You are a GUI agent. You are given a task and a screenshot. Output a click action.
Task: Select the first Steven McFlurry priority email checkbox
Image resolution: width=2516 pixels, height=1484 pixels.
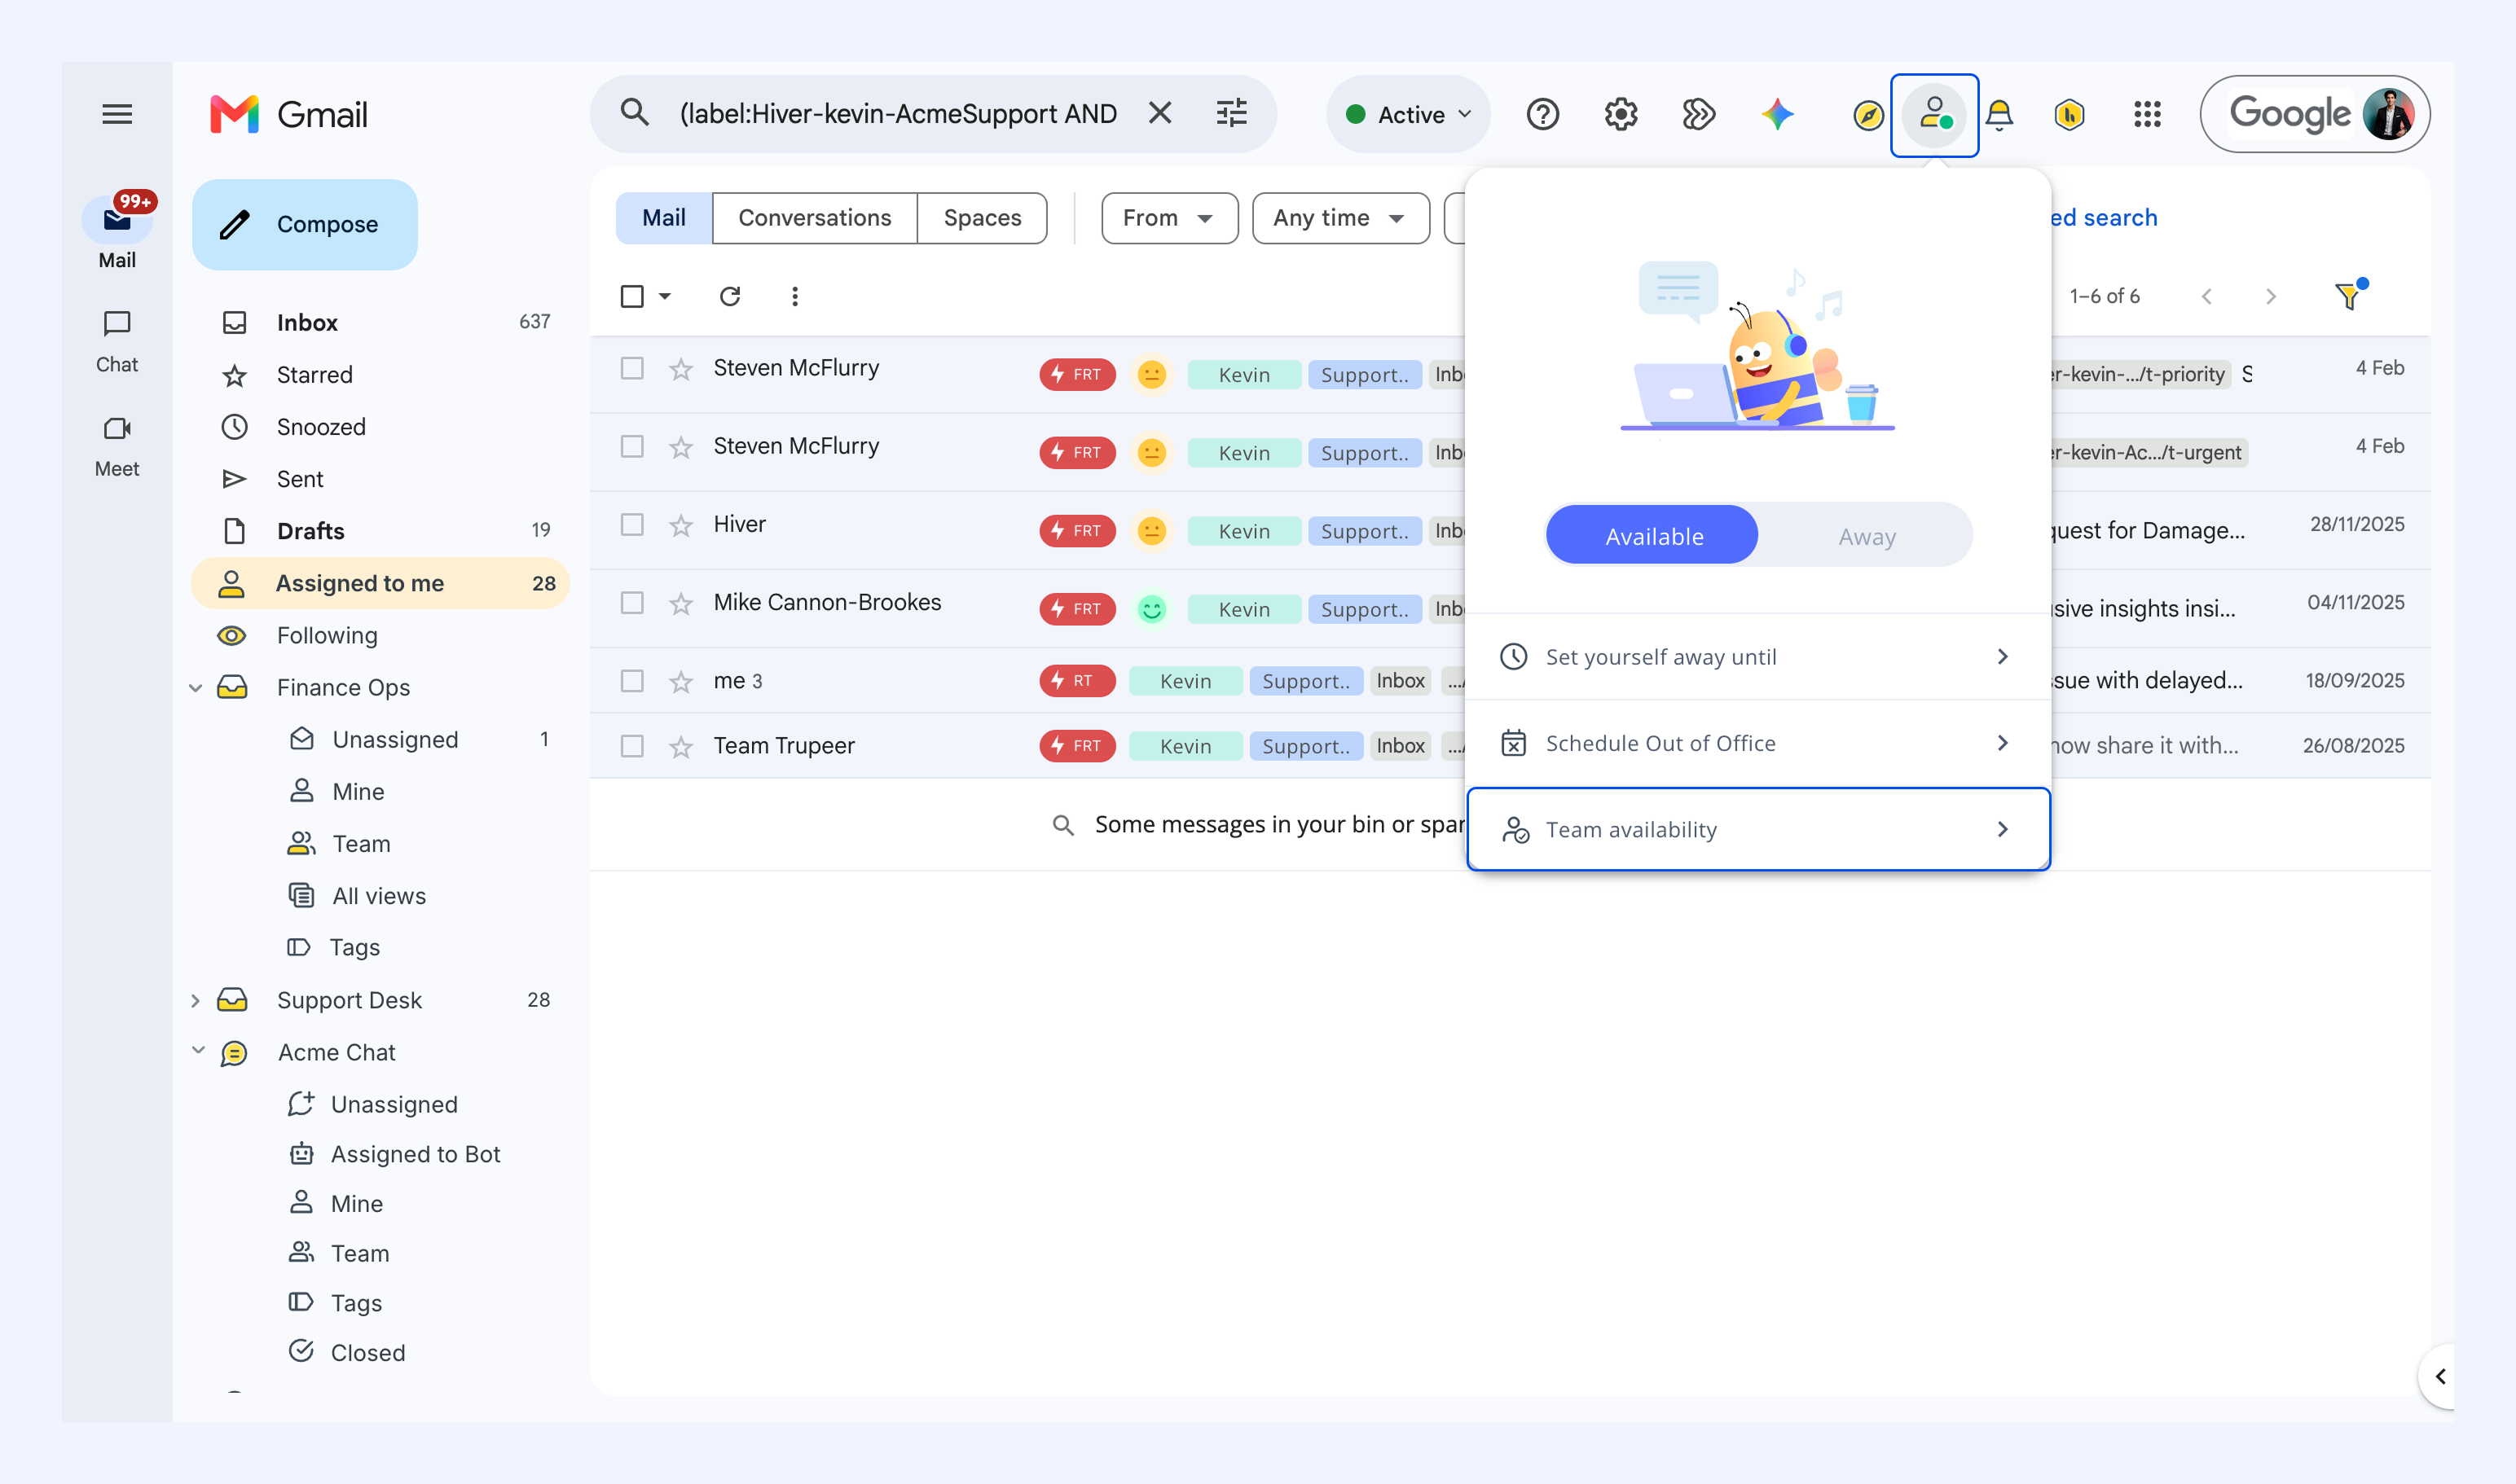tap(632, 368)
